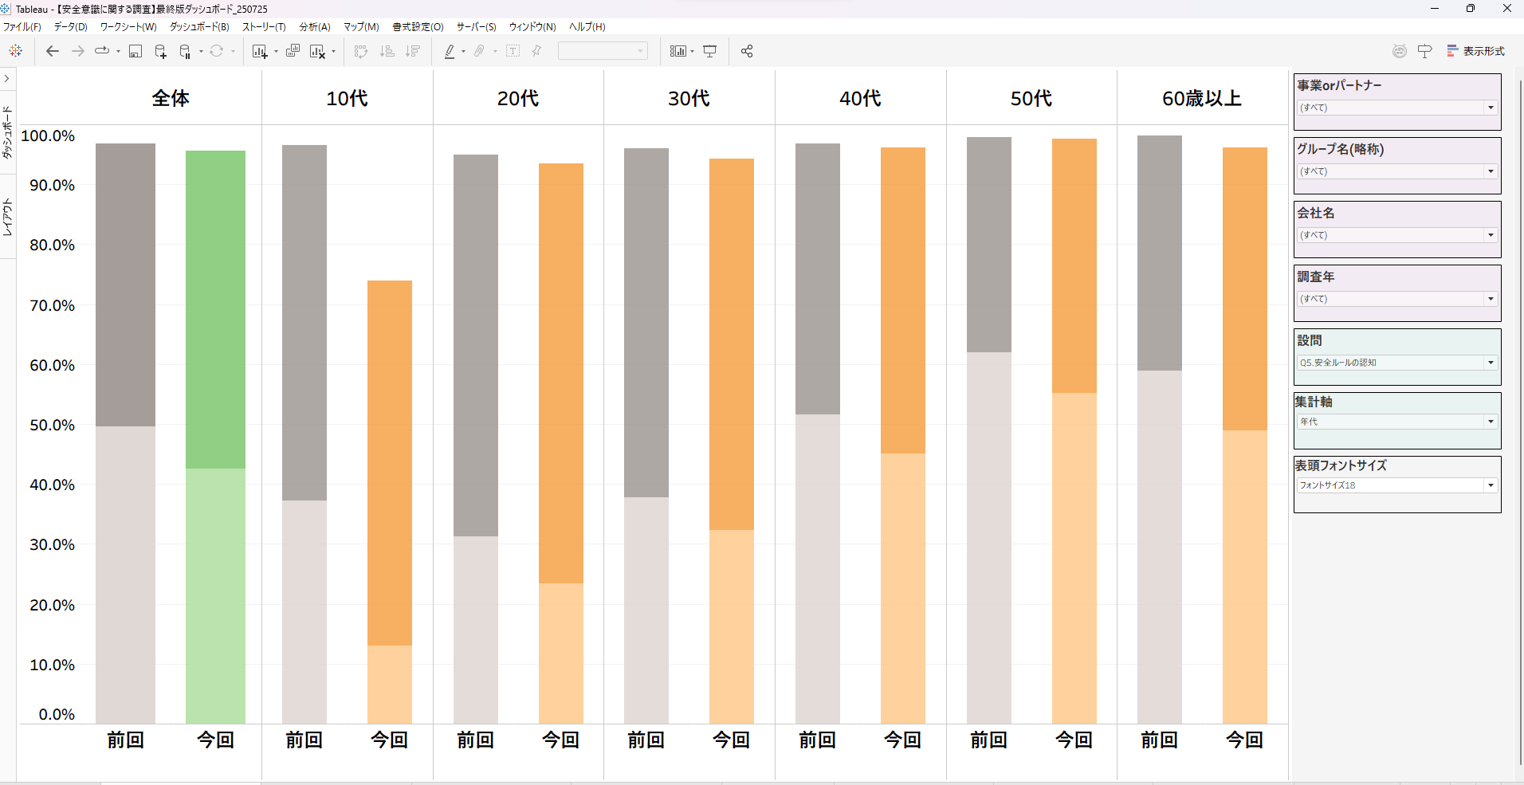Viewport: 1524px width, 785px height.
Task: Click the Tableau start page logo icon
Action: (16, 51)
